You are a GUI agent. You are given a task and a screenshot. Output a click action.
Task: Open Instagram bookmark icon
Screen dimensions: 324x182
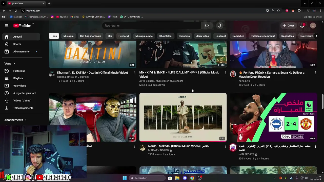point(52,17)
